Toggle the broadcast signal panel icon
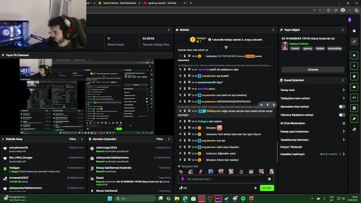 pyautogui.click(x=354, y=98)
